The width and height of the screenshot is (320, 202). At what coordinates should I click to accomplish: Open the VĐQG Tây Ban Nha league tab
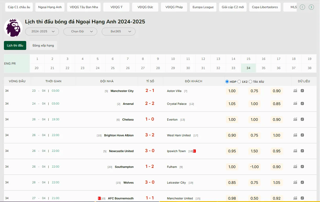[84, 7]
